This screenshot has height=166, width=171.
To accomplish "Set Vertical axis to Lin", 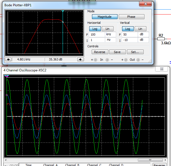I will point(140,29).
